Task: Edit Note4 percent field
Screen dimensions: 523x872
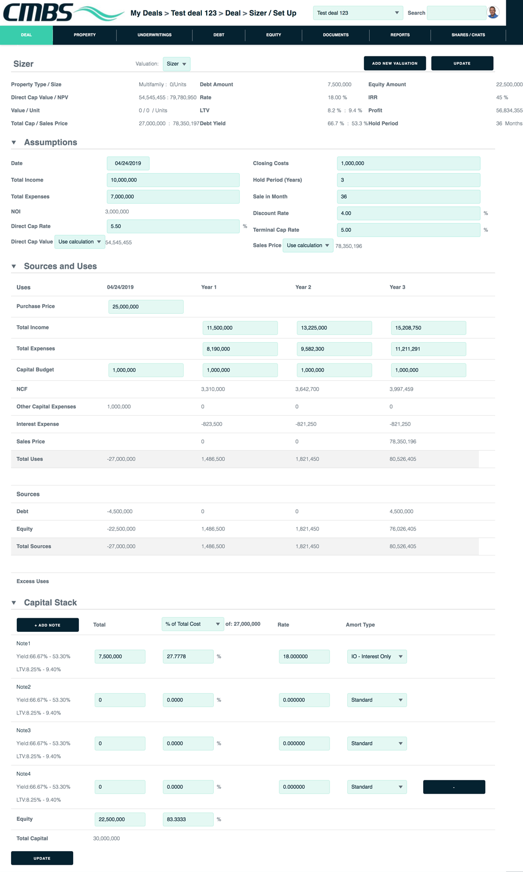Action: pos(188,787)
